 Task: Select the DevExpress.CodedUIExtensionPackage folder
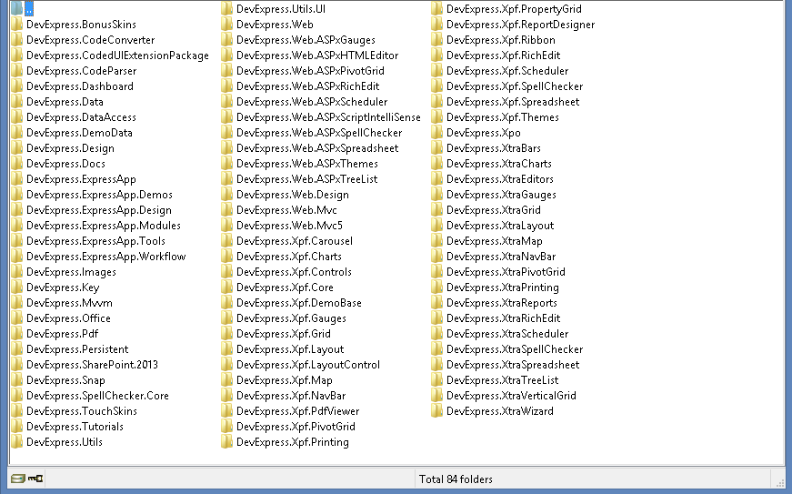[x=117, y=55]
